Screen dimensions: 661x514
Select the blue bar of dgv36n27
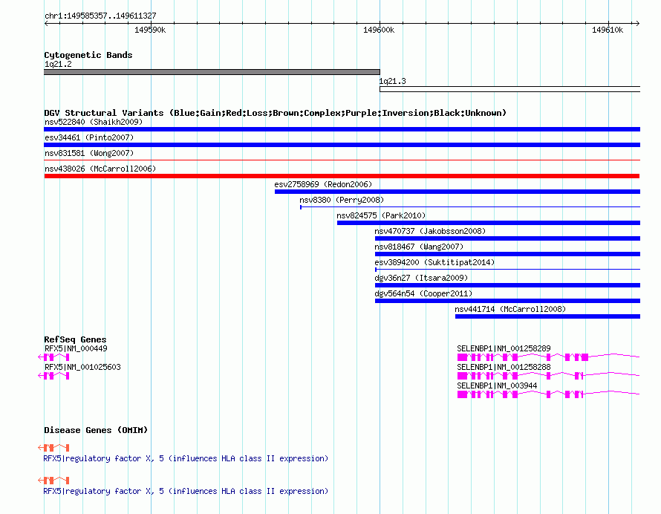click(507, 285)
